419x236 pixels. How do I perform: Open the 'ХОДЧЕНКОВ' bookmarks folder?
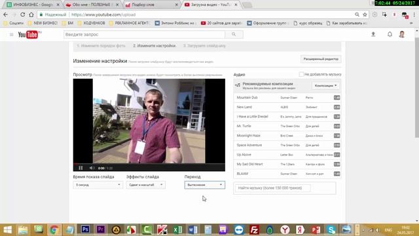(x=92, y=24)
